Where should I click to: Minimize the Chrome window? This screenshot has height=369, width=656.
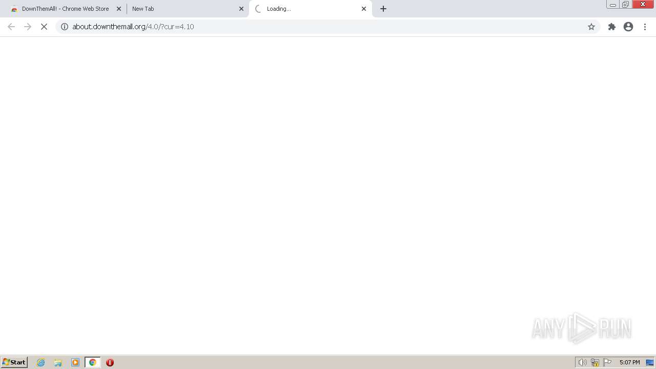(613, 5)
